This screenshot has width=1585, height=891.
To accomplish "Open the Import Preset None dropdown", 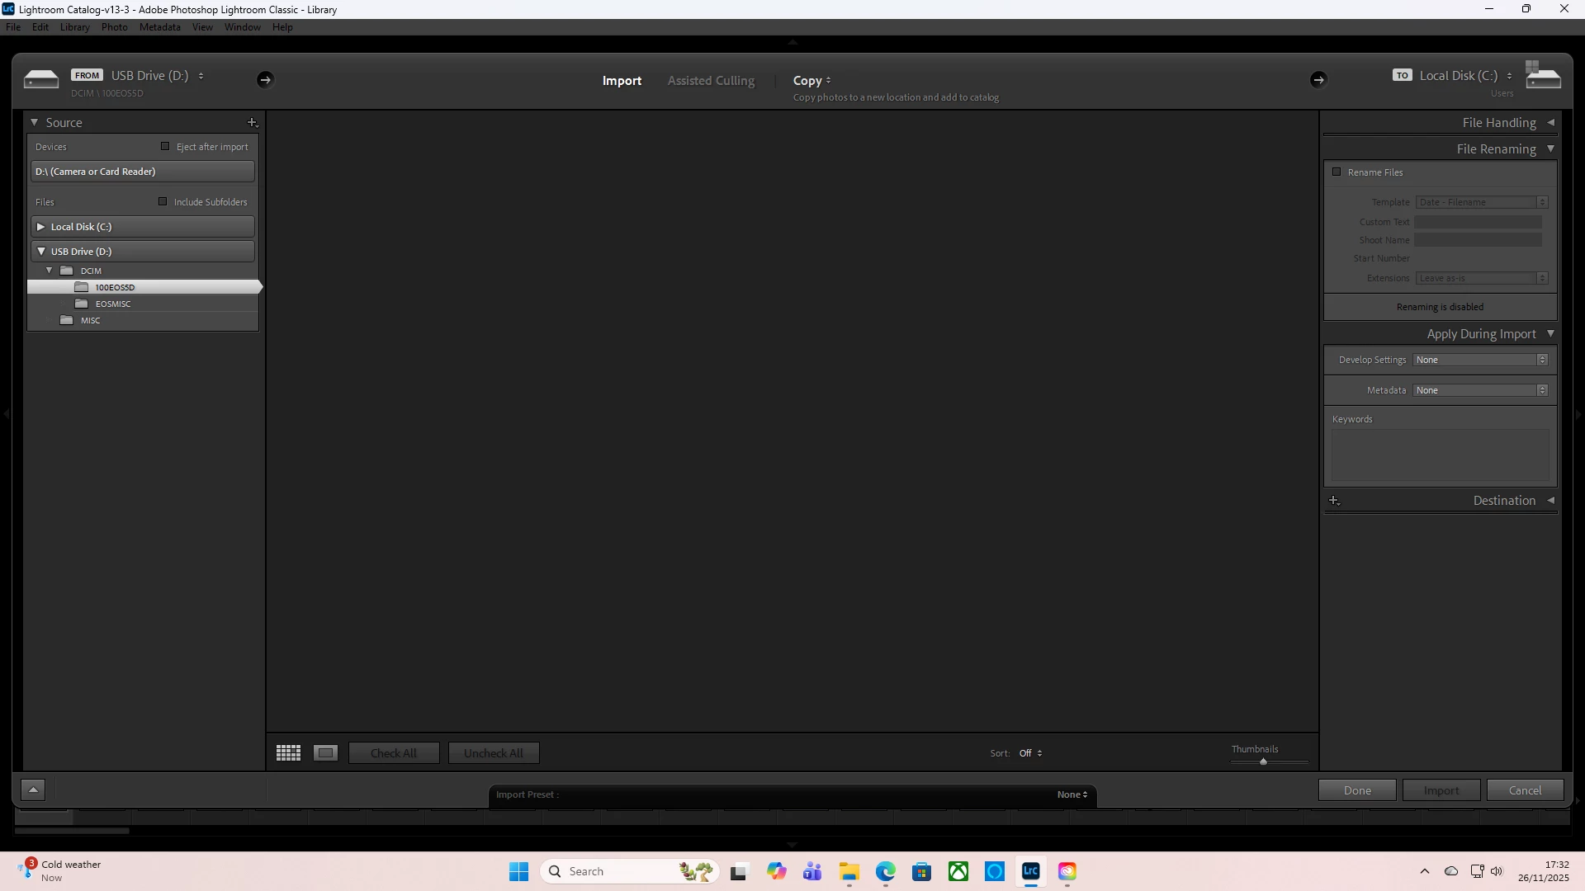I will tap(1072, 794).
